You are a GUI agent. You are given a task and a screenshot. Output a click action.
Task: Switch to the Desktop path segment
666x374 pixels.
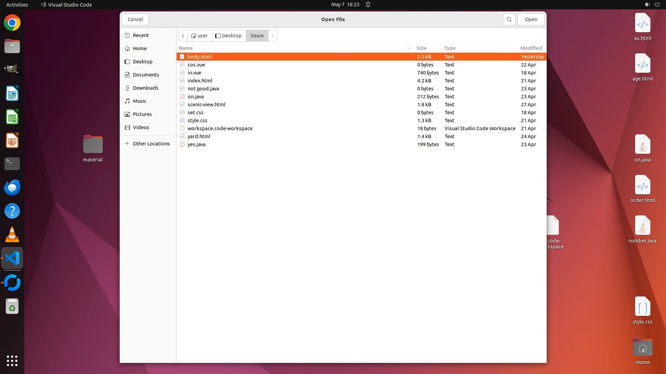coord(229,36)
